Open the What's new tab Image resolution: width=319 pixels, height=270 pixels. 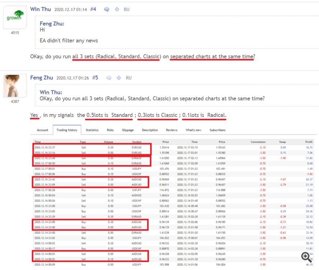pos(194,130)
